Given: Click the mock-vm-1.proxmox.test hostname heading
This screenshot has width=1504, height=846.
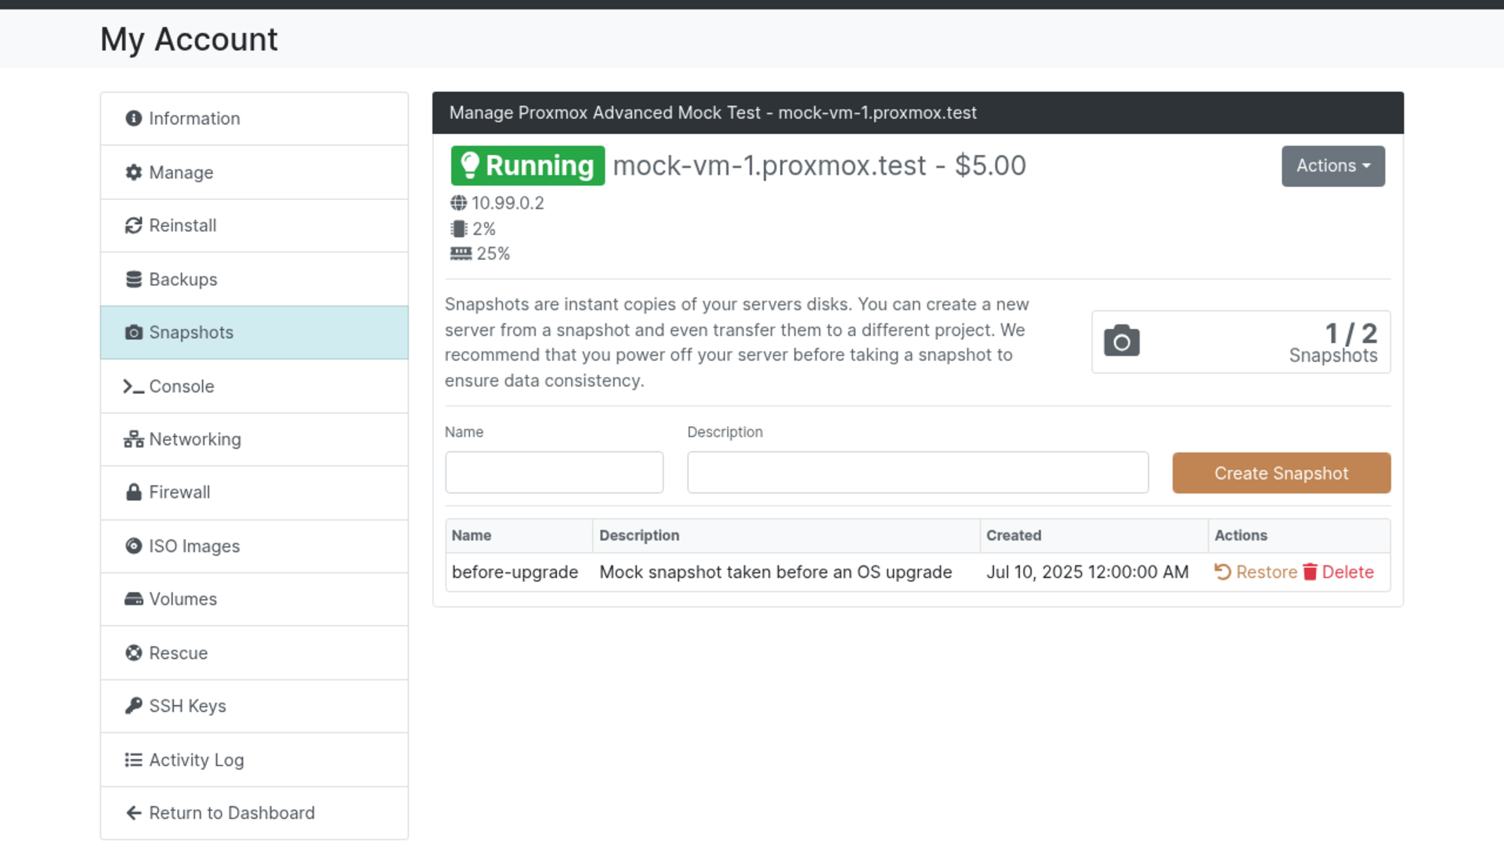Looking at the screenshot, I should (769, 165).
